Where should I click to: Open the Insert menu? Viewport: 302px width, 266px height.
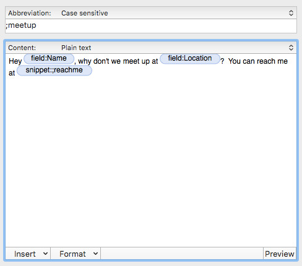[x=28, y=254]
